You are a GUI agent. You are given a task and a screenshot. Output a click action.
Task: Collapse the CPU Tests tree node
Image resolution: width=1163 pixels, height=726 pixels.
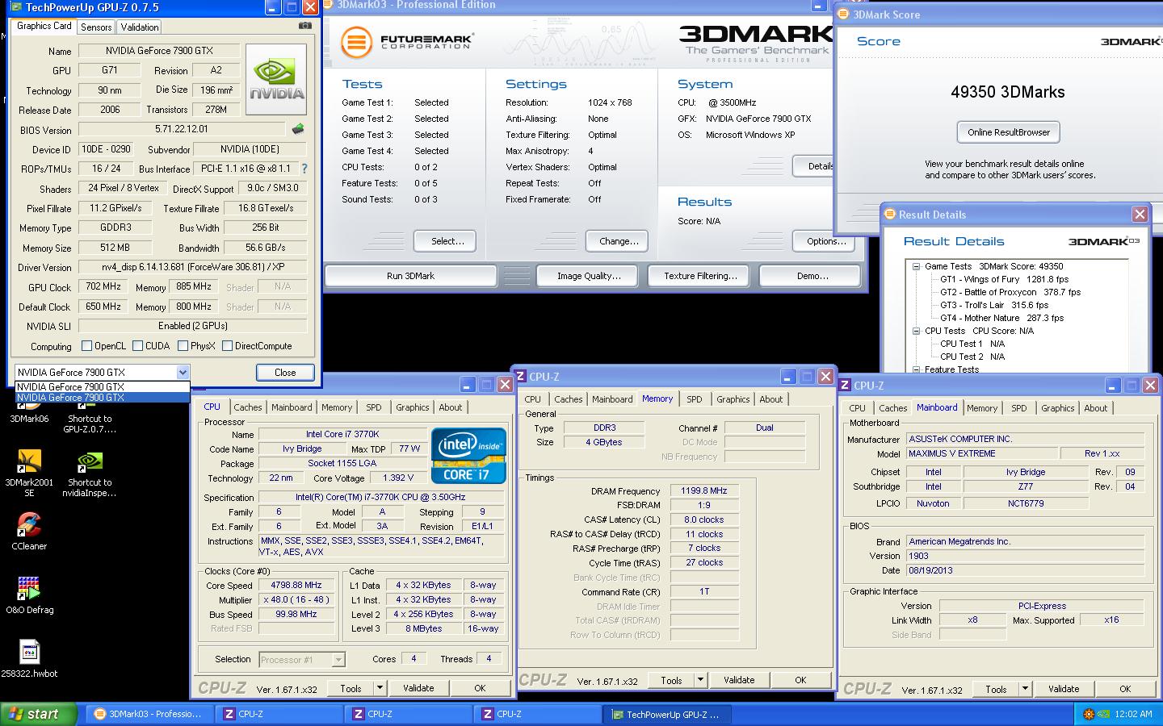[917, 331]
